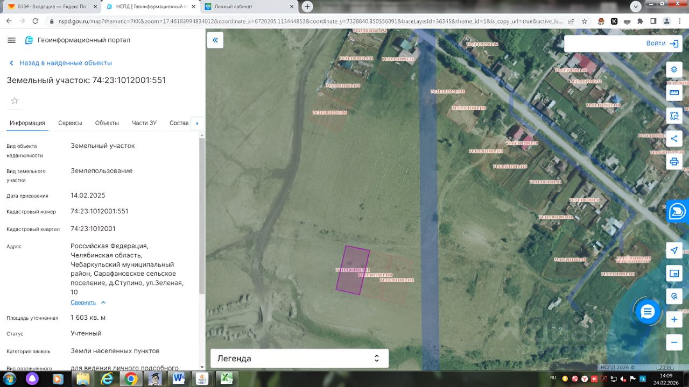This screenshot has width=689, height=387.
Task: Switch to the Части ЗУ tab
Action: pyautogui.click(x=144, y=123)
